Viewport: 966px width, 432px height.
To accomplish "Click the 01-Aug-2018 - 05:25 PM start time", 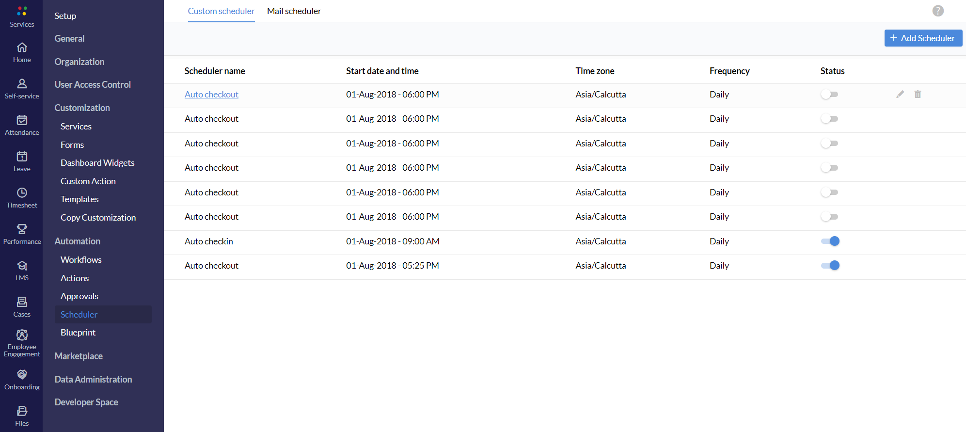I will (393, 266).
